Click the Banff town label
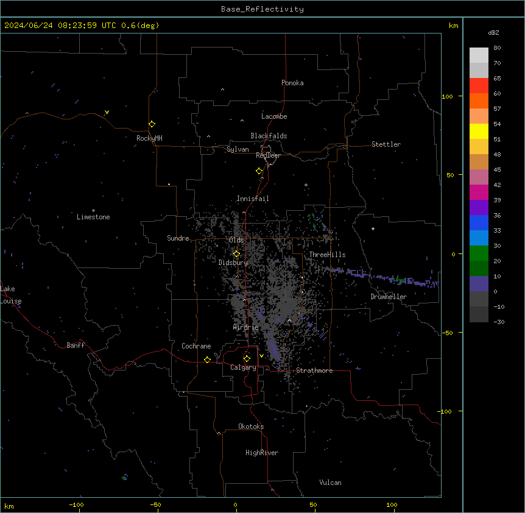Viewport: 525px width, 513px height. click(x=76, y=345)
